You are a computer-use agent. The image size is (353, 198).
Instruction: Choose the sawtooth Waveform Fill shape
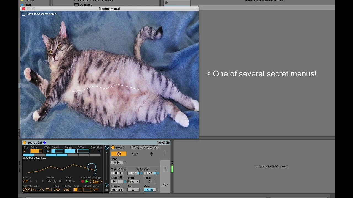[x=34, y=190]
